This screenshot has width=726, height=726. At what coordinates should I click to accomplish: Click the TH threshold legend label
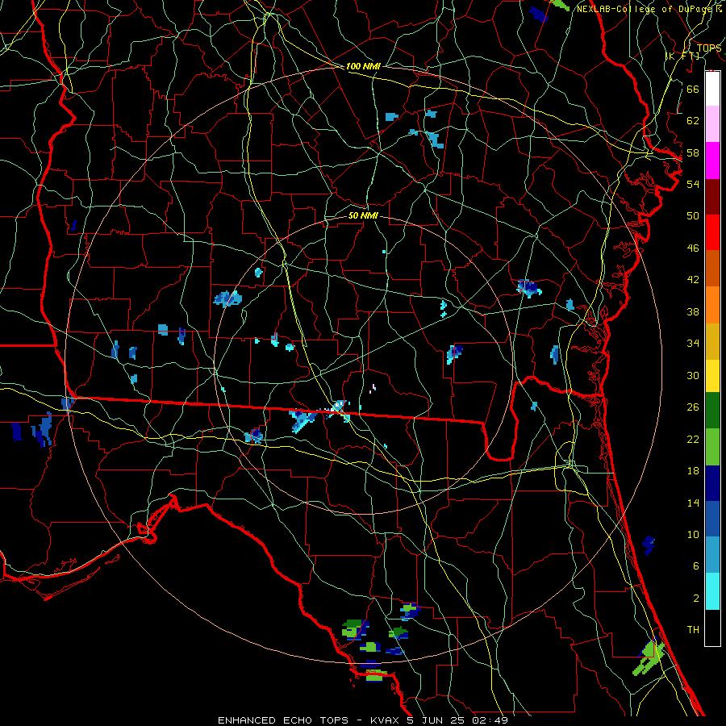(693, 630)
